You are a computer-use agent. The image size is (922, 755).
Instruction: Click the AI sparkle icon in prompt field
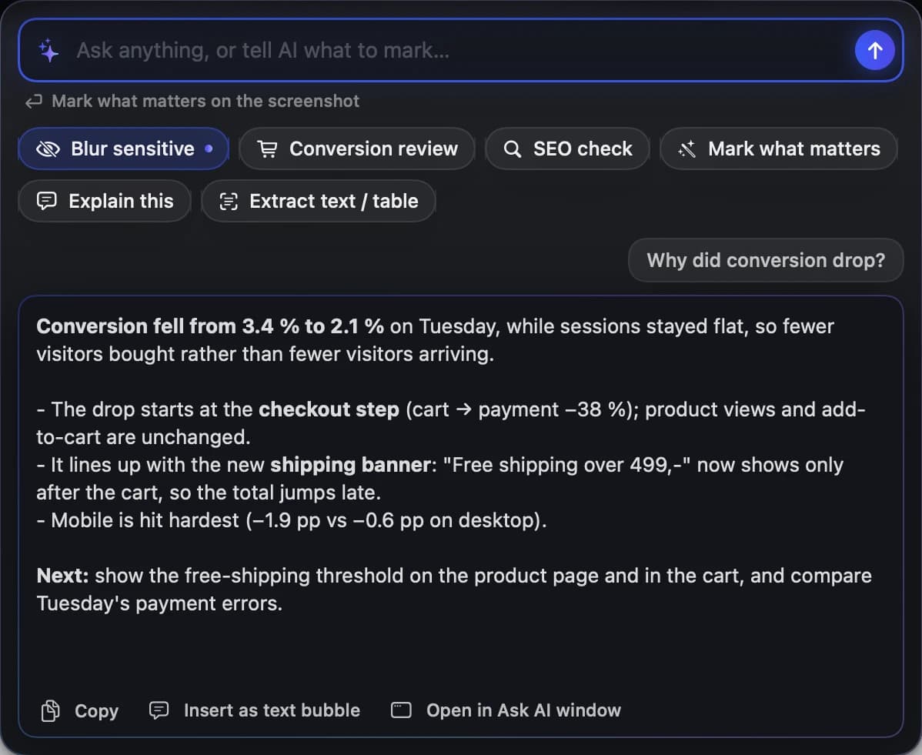(x=48, y=51)
